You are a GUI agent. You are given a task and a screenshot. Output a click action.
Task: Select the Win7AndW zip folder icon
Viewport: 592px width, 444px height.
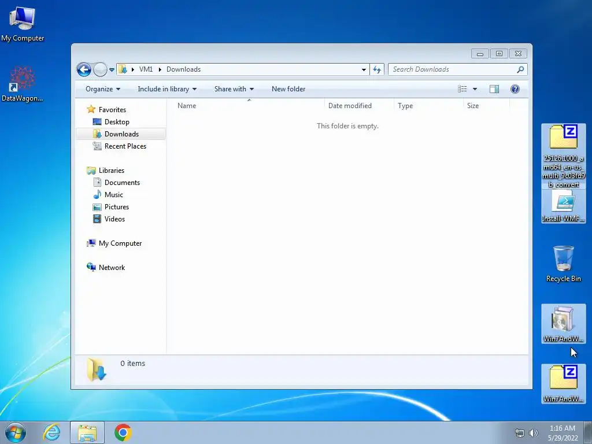563,384
